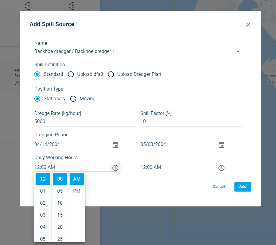Switch position type to Moving
This screenshot has width=276, height=245.
pyautogui.click(x=73, y=99)
